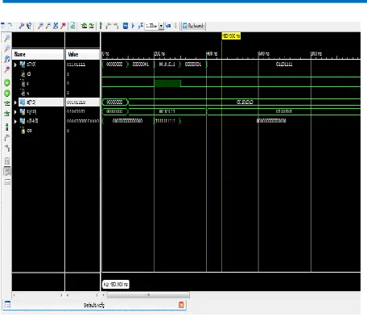367x321 pixels.
Task: Click the pink sidebar Zoom to Cursor icon
Action: [x=7, y=69]
